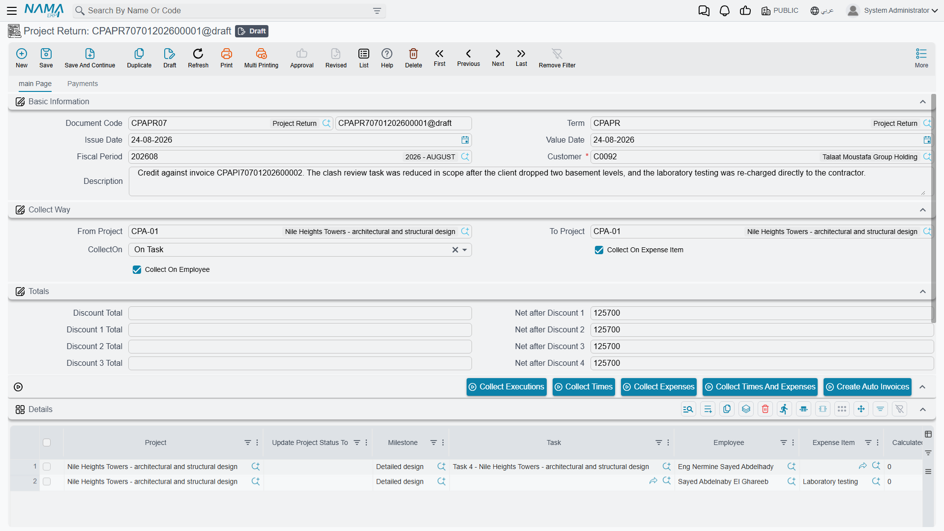Switch to the main Page tab
This screenshot has height=531, width=944.
[x=35, y=84]
